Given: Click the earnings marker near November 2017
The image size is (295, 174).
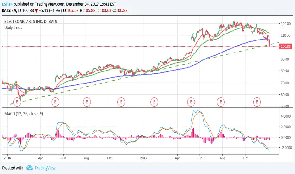Looking at the screenshot, I should pos(257,102).
